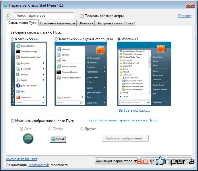
Task: Click Programs icon in two-column preview
Action: (59, 97)
